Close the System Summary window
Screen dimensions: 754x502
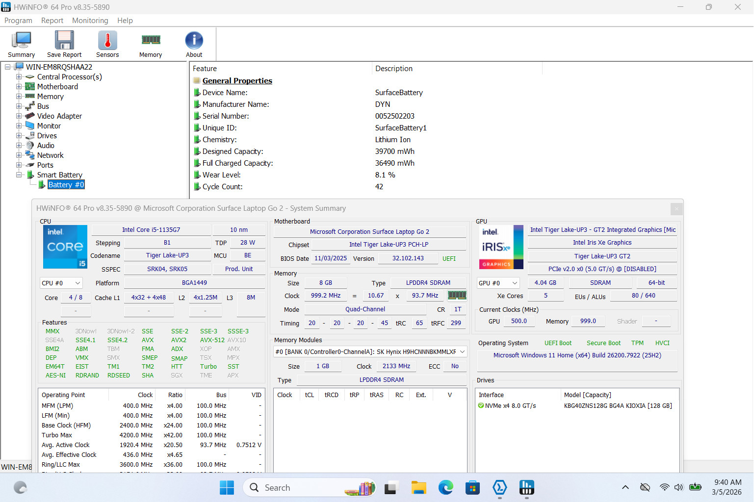pos(676,209)
